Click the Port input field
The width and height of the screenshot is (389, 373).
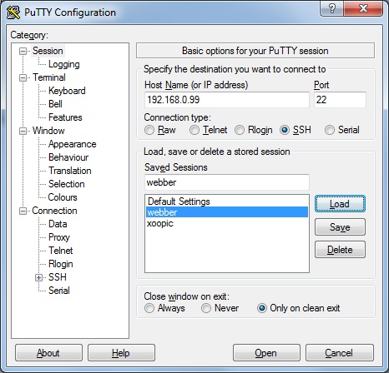(340, 100)
